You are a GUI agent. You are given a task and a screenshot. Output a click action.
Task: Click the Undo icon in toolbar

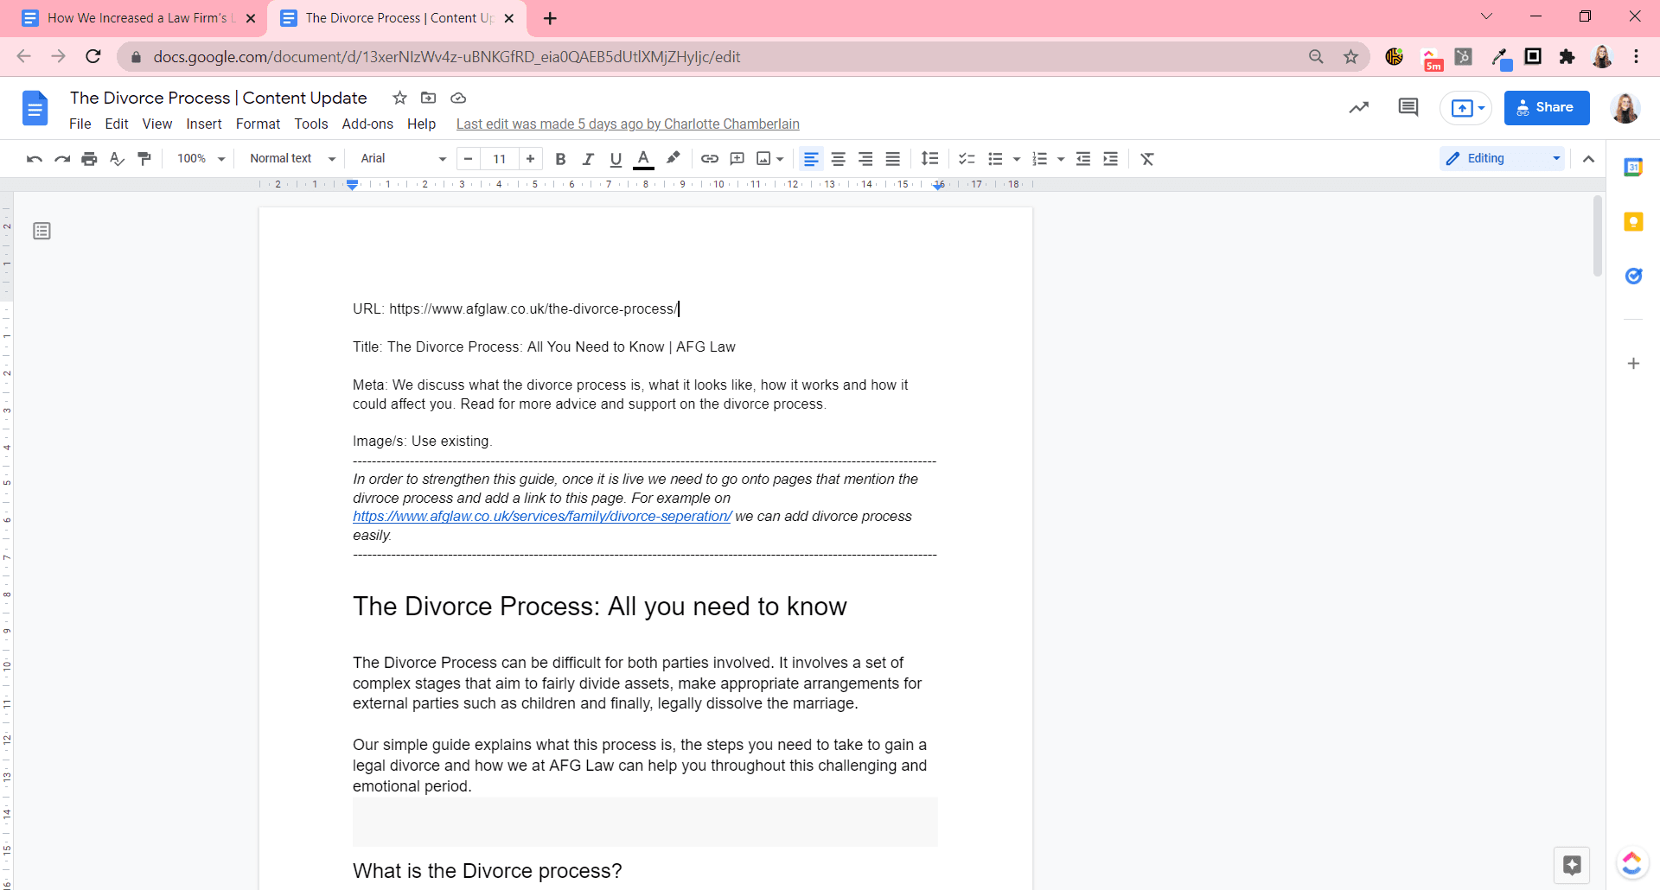(34, 159)
